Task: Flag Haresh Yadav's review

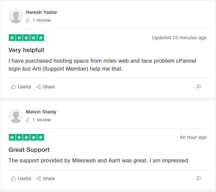Action: coord(199,87)
